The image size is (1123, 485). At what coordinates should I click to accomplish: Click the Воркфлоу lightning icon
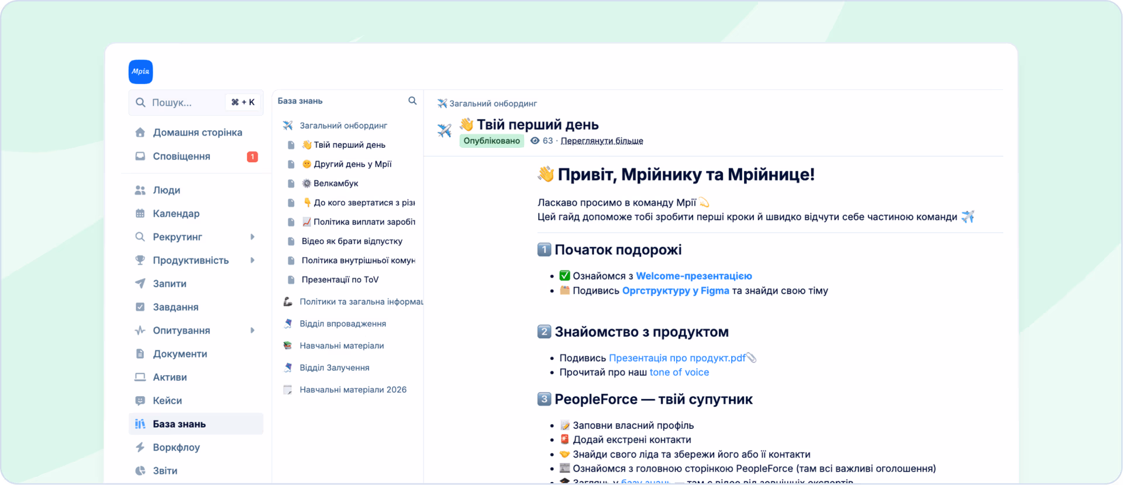(140, 447)
